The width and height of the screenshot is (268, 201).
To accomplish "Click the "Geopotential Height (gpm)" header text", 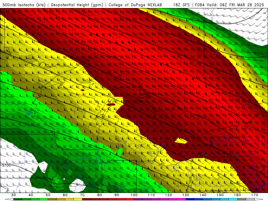I will coord(77,5).
